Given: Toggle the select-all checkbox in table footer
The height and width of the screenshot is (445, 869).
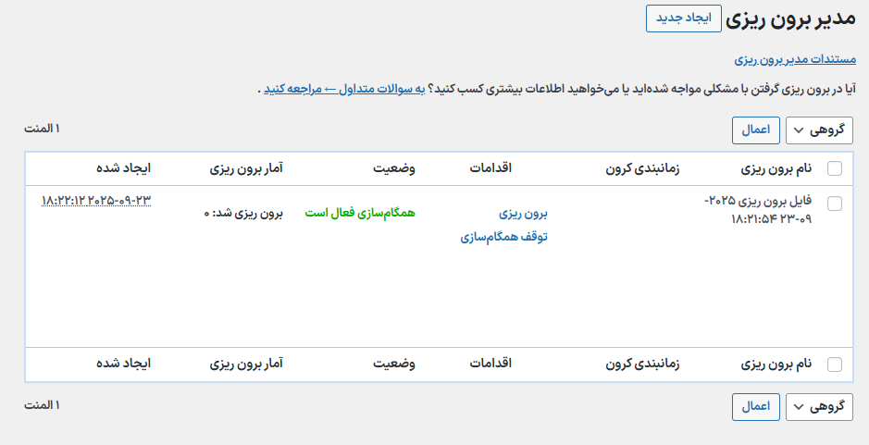Looking at the screenshot, I should point(835,365).
